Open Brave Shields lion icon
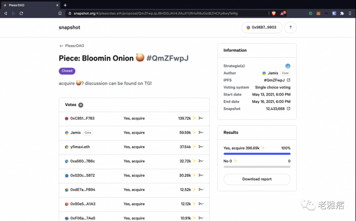356x221 pixels. coord(274,14)
